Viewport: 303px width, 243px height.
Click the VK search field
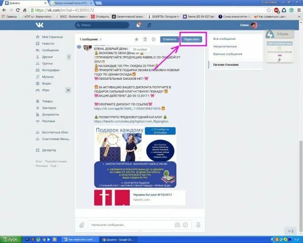coord(102,25)
